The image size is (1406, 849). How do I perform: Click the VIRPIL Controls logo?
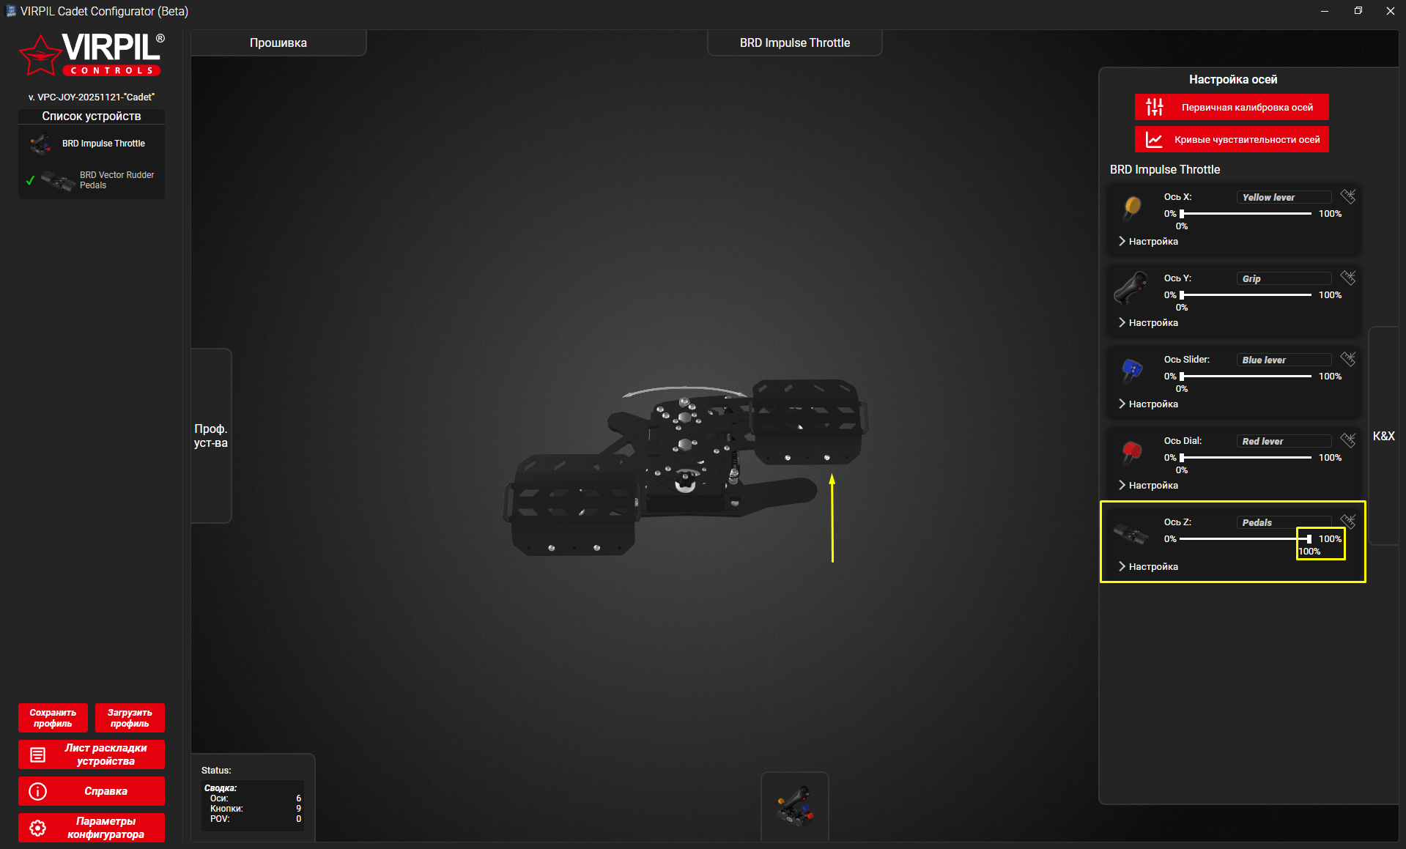pos(92,54)
